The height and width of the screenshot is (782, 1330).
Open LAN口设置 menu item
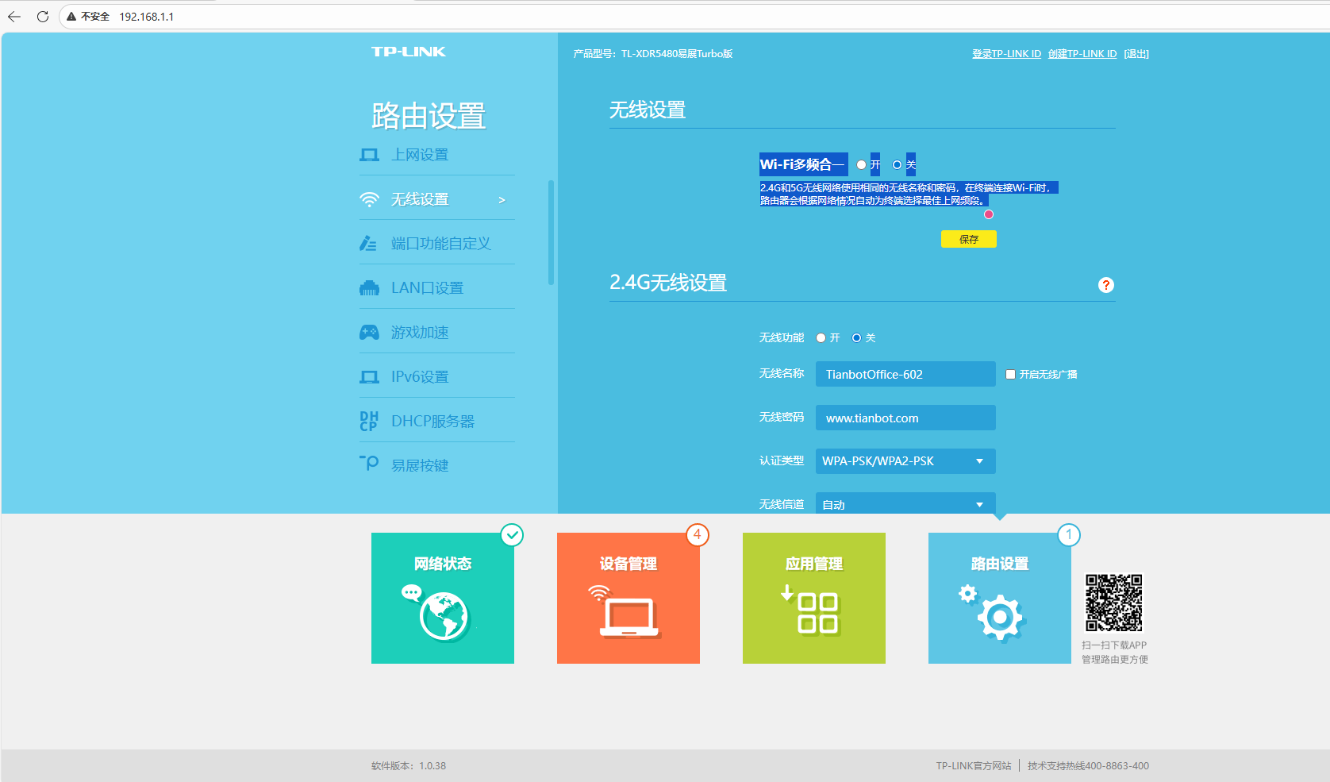tap(427, 288)
